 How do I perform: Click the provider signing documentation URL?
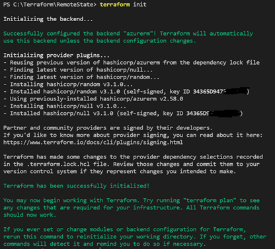[x=93, y=142]
